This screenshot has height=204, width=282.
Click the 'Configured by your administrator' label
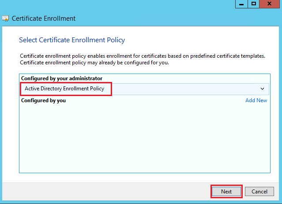coord(61,78)
